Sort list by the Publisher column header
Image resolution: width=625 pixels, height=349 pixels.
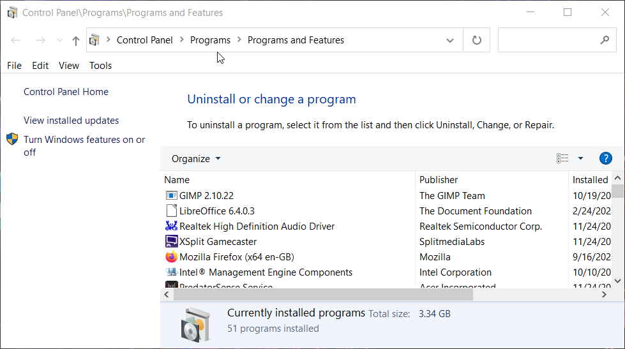(x=439, y=180)
